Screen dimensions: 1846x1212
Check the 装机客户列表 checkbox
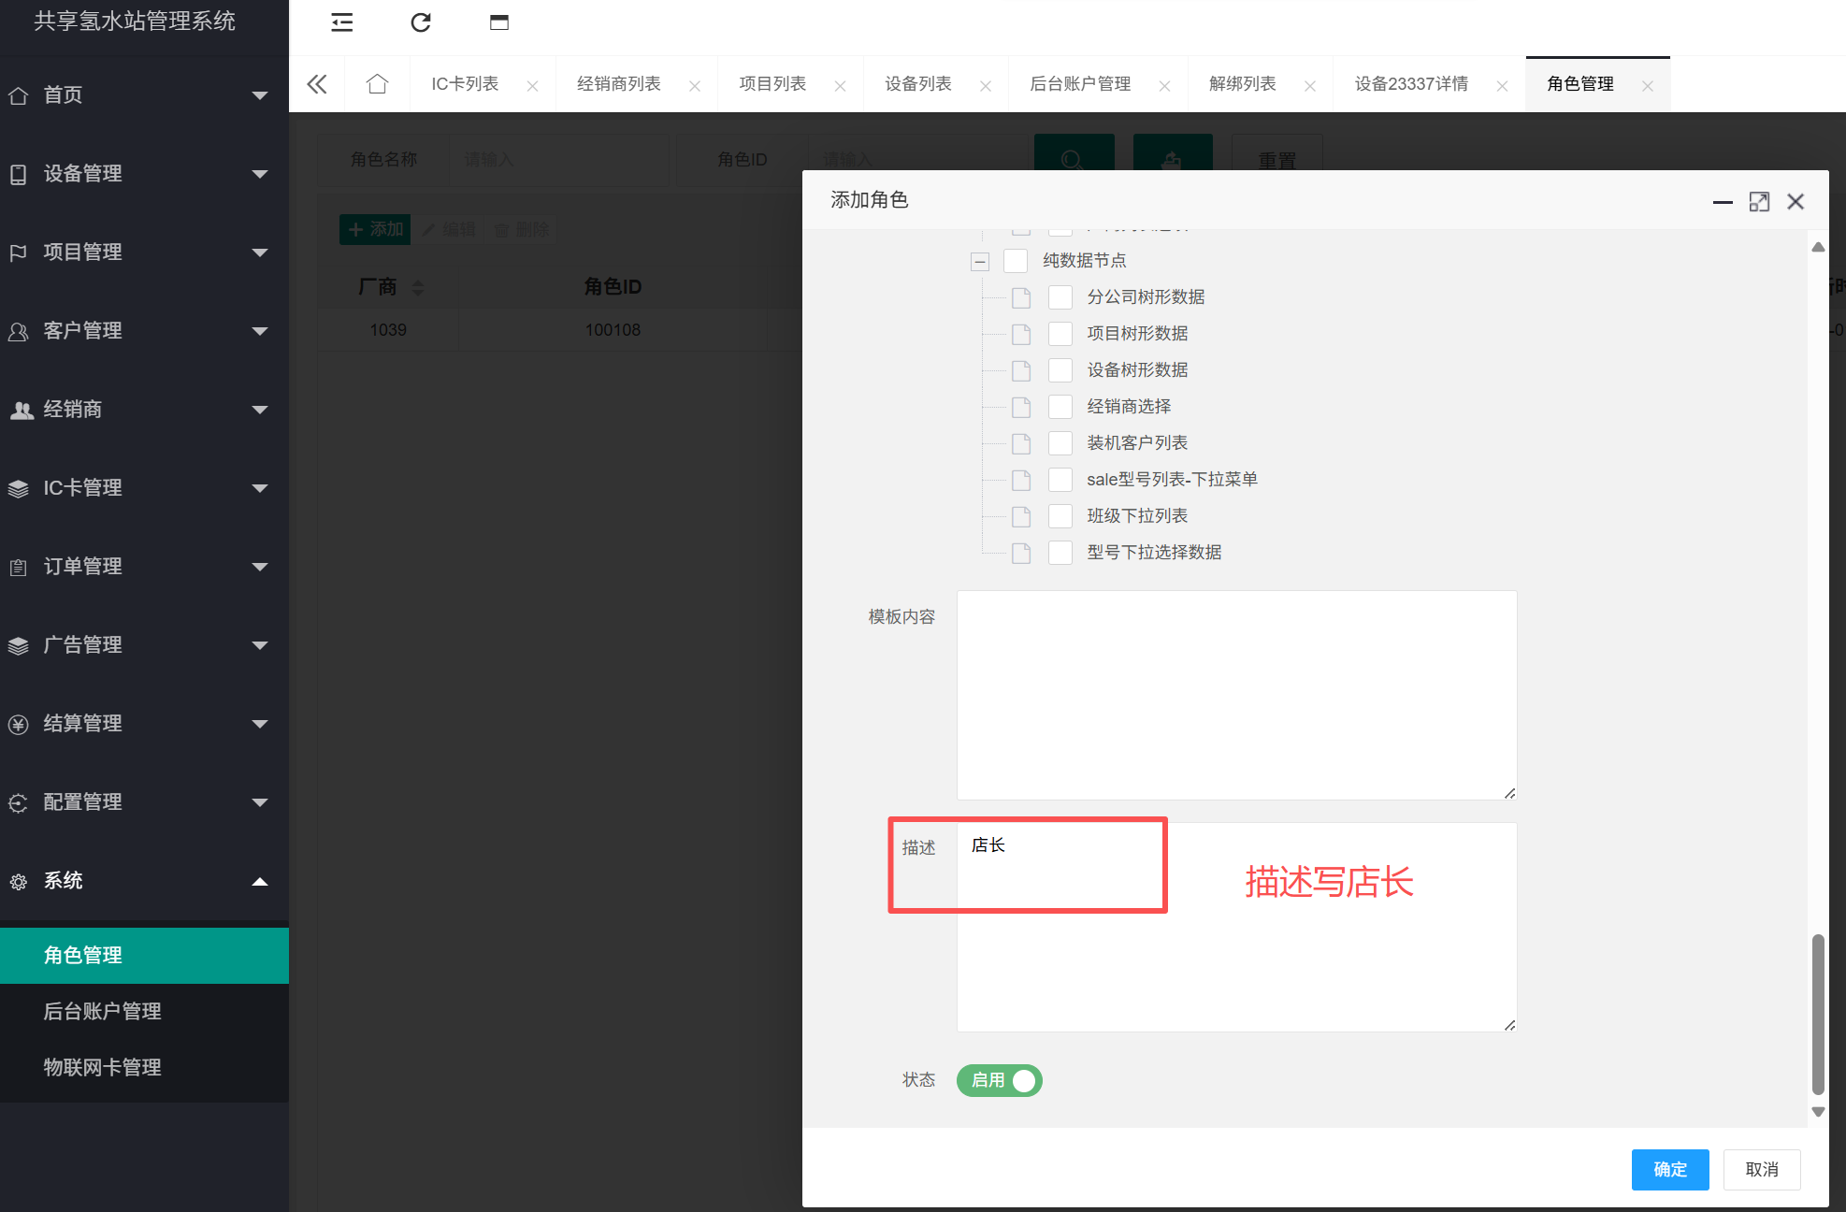1060,443
